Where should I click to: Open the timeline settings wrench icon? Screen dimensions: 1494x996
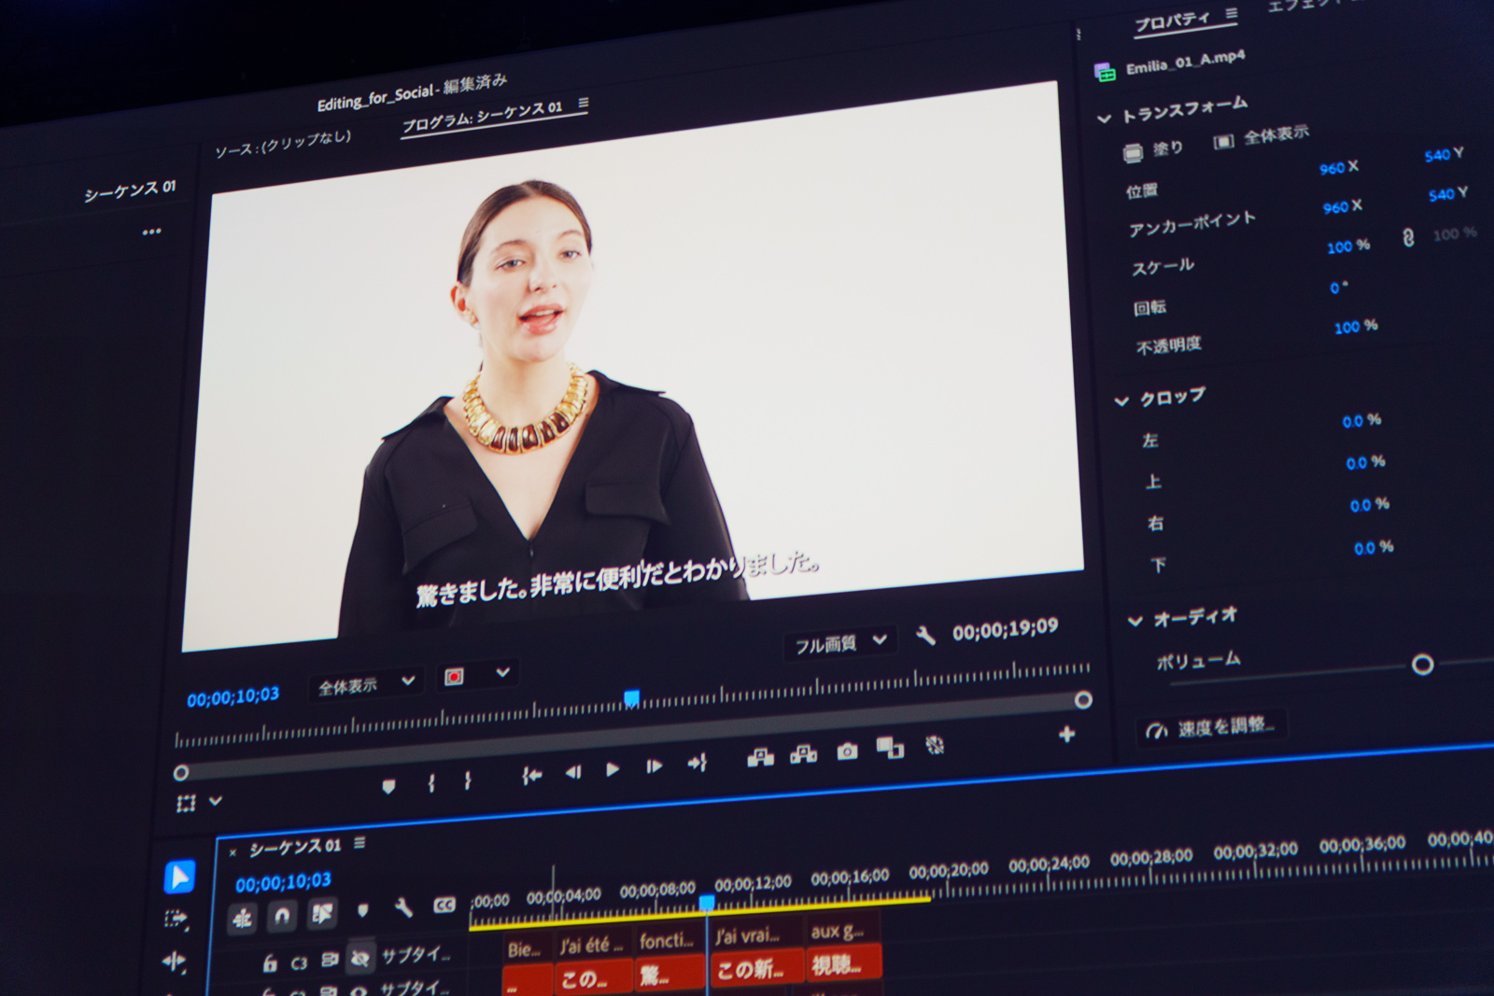point(404,908)
